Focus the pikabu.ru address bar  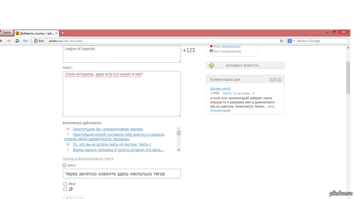[163, 41]
